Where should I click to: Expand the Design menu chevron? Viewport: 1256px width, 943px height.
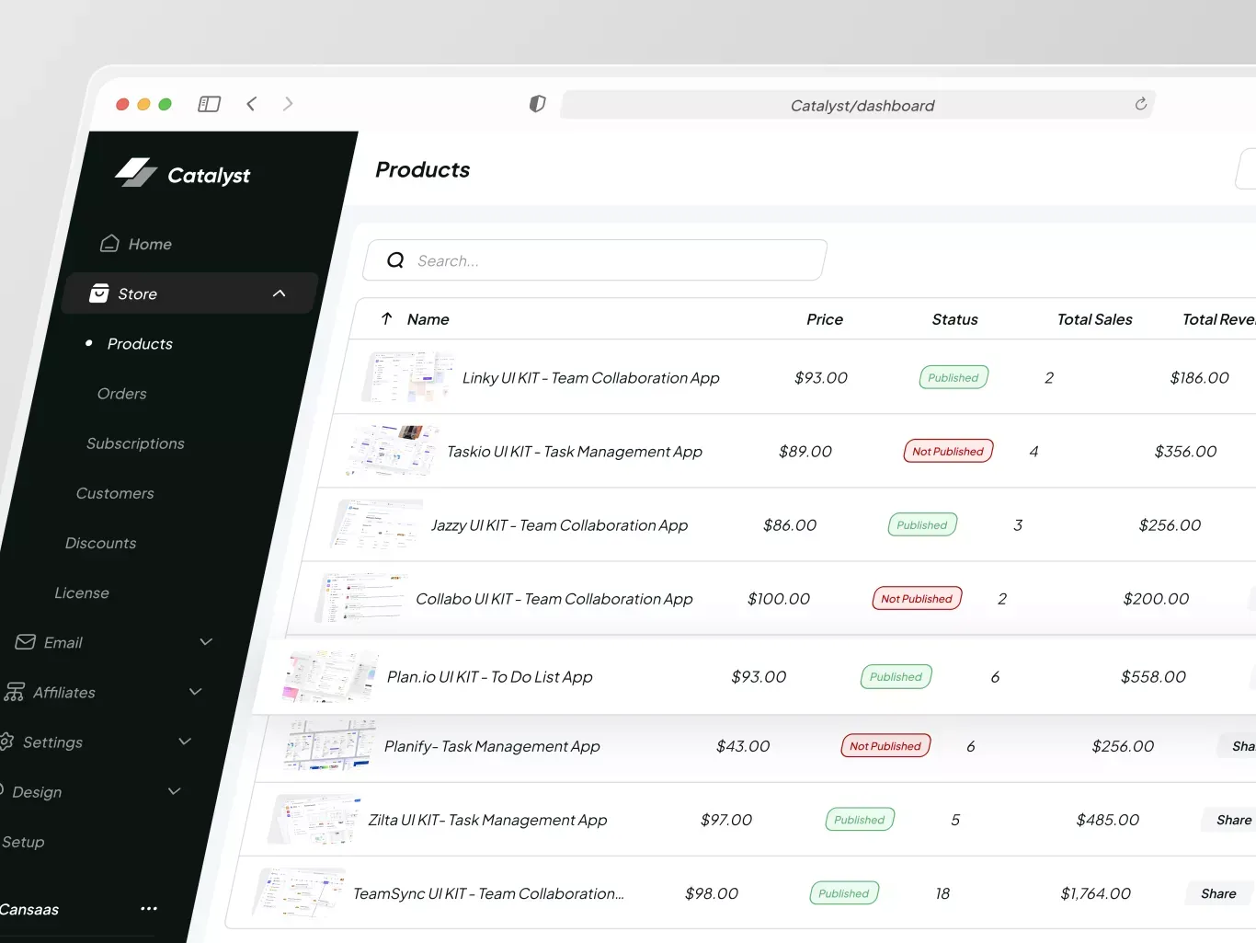coord(174,790)
